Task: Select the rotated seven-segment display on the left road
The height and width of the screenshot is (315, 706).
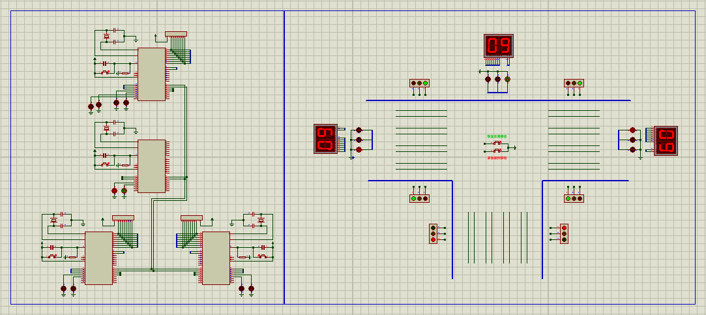Action: [x=325, y=139]
